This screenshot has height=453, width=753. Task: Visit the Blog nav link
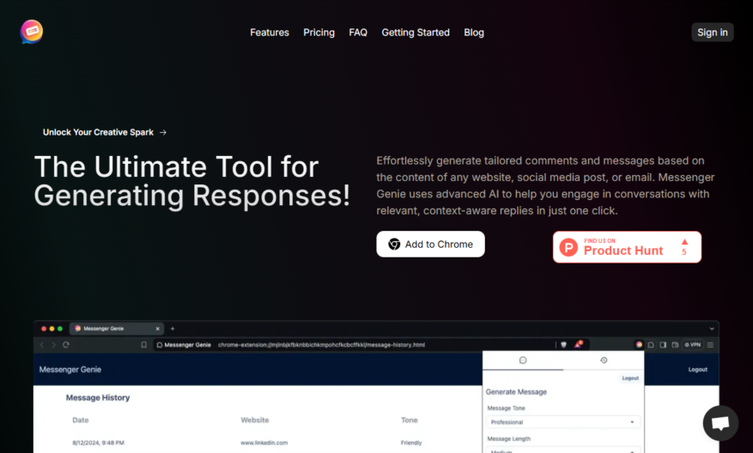[x=473, y=33]
